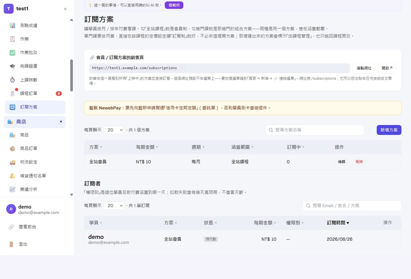This screenshot has width=411, height=279.
Task: Open the plans table page size dropdown
Action: click(114, 130)
